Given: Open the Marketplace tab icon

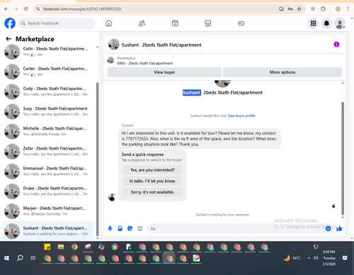Looking at the screenshot, I should pos(208,23).
